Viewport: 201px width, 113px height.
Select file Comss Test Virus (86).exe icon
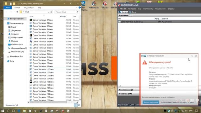click(x=31, y=35)
